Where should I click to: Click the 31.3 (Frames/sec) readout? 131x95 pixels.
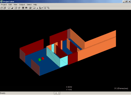pos(121,88)
